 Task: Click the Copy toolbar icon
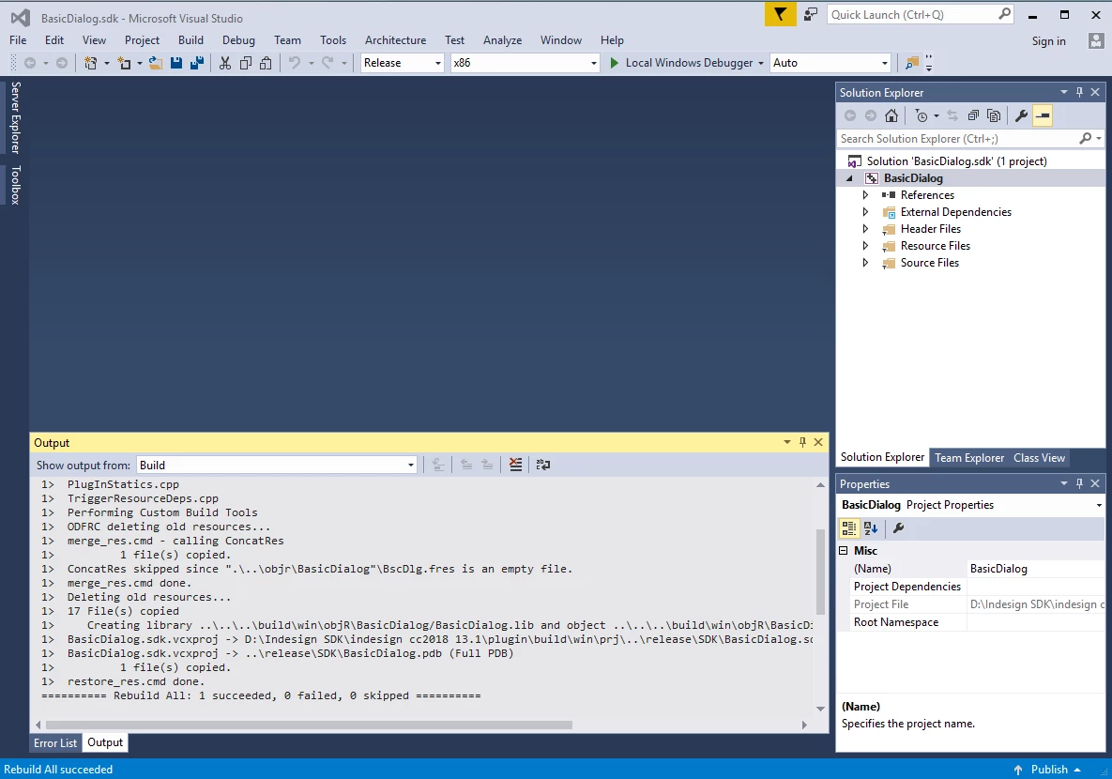click(x=245, y=63)
